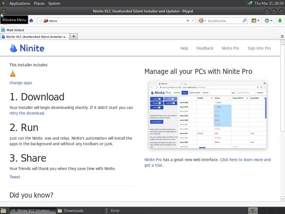Click the green downloads arrow icon
The image size is (285, 214).
point(280,21)
